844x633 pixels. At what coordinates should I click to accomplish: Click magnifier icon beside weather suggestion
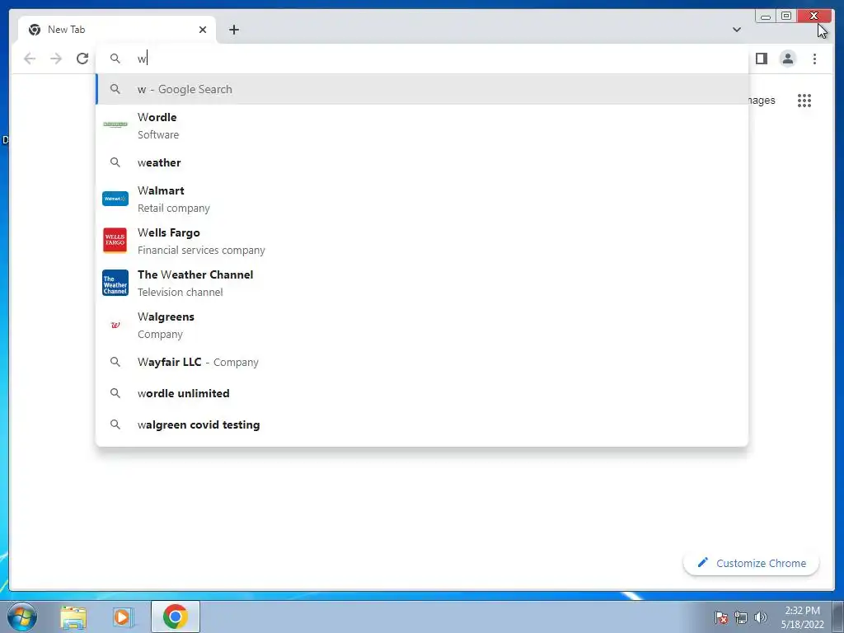[x=115, y=162]
